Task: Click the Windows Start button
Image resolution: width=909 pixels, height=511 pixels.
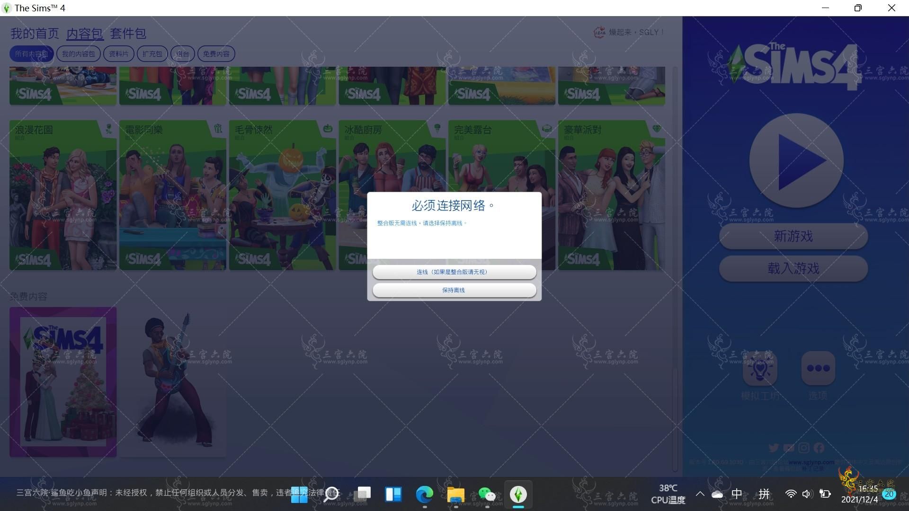Action: coord(299,494)
